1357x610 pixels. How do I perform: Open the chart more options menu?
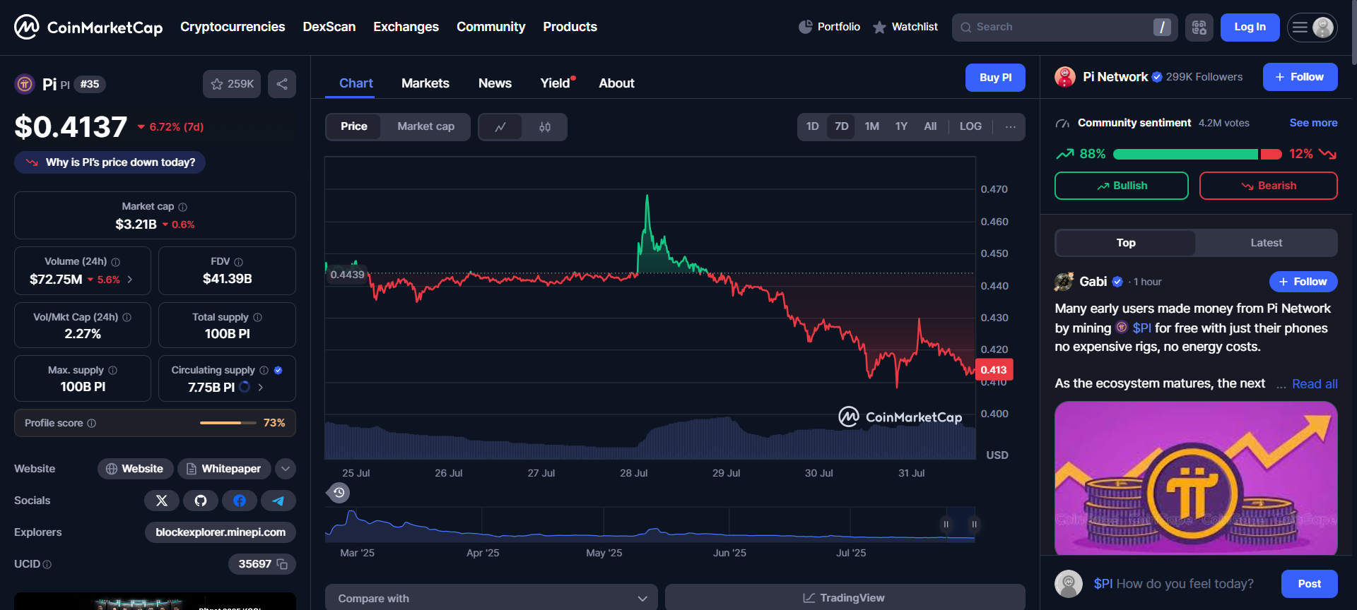coord(1011,127)
